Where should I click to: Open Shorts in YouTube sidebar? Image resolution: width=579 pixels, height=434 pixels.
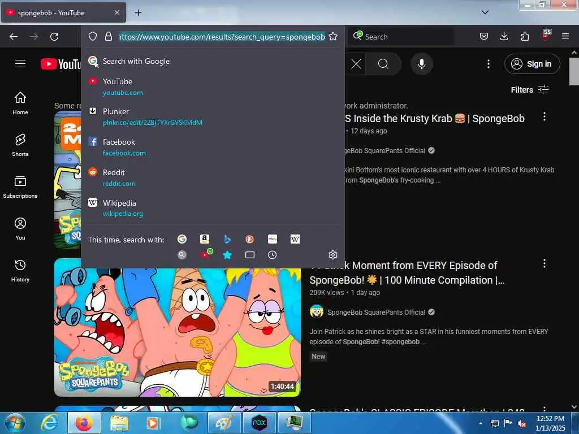pos(20,145)
